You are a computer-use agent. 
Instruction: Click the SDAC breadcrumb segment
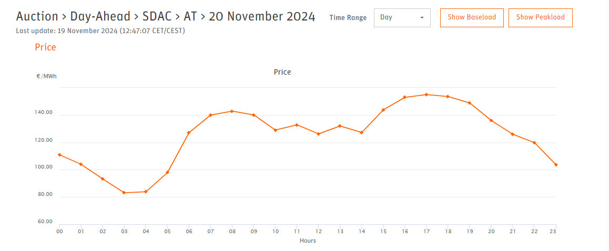[157, 17]
